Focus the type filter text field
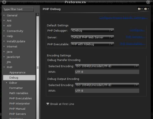The image size is (153, 119). [x=18, y=9]
